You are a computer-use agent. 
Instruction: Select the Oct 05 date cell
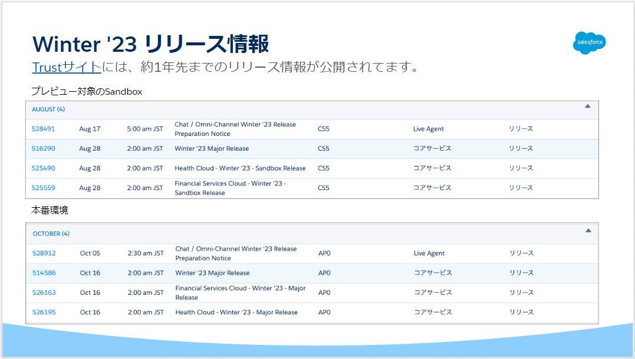pyautogui.click(x=90, y=253)
